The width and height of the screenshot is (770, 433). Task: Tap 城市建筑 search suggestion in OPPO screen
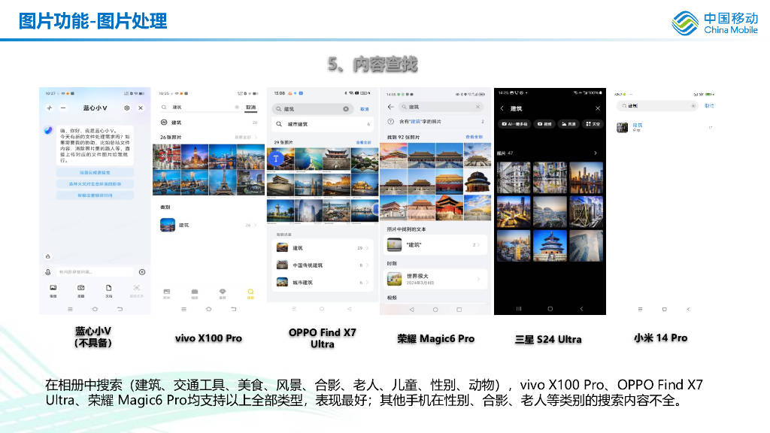click(x=323, y=124)
